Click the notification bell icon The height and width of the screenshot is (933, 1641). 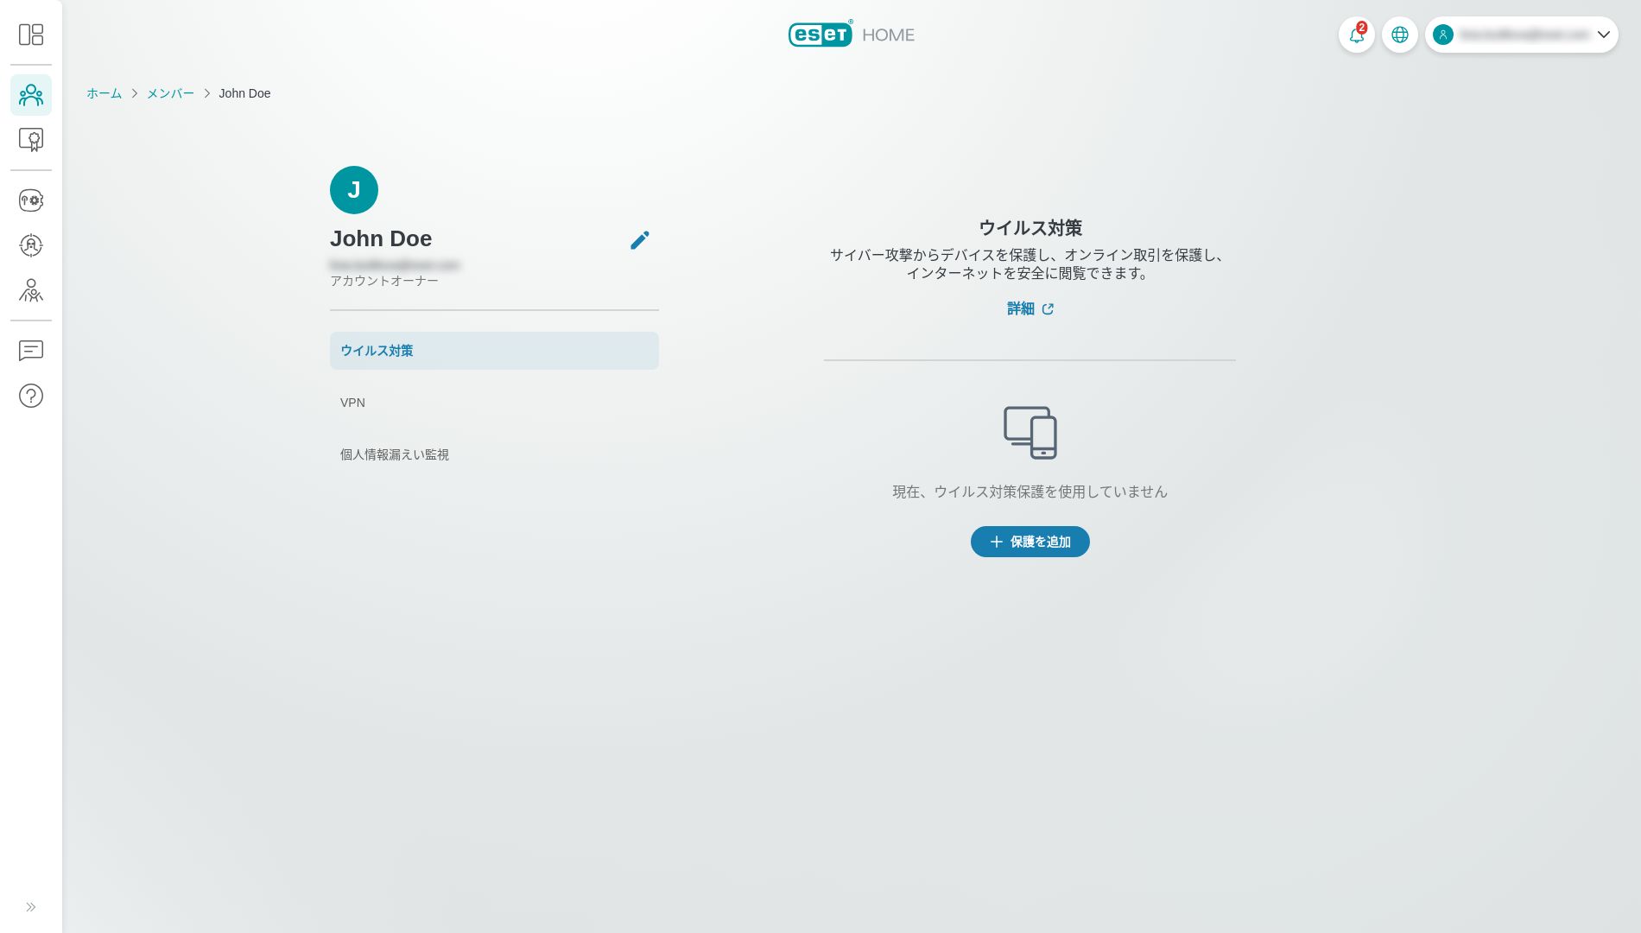1356,35
